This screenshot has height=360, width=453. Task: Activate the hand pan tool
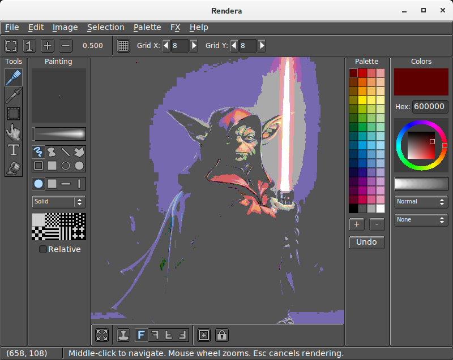pyautogui.click(x=14, y=132)
